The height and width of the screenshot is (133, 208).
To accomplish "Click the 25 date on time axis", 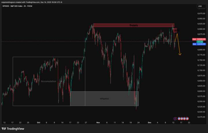I will 28,123.
